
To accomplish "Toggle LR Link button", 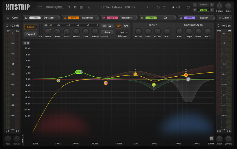I will click(107, 26).
